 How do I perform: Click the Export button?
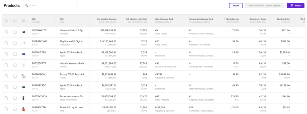236,6
